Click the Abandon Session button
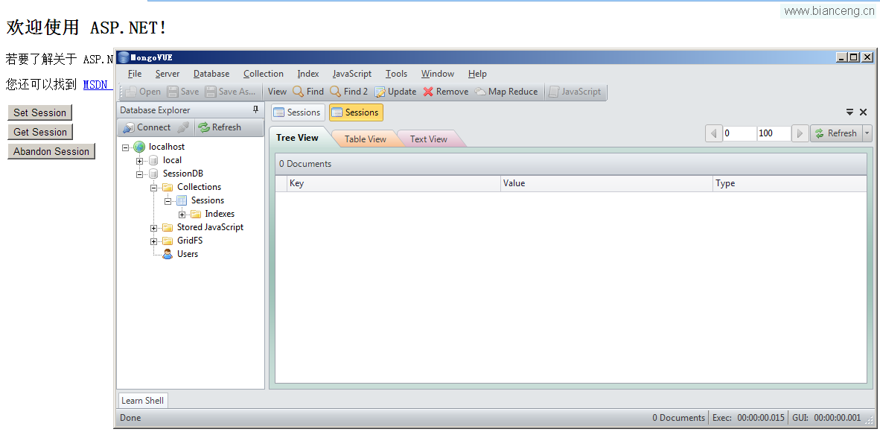The image size is (880, 432). (x=51, y=151)
